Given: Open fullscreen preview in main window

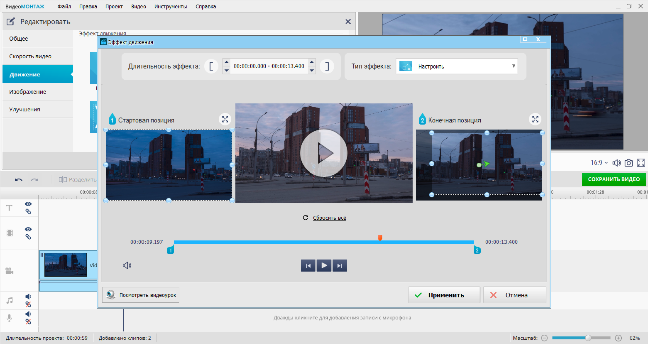Looking at the screenshot, I should click(641, 163).
